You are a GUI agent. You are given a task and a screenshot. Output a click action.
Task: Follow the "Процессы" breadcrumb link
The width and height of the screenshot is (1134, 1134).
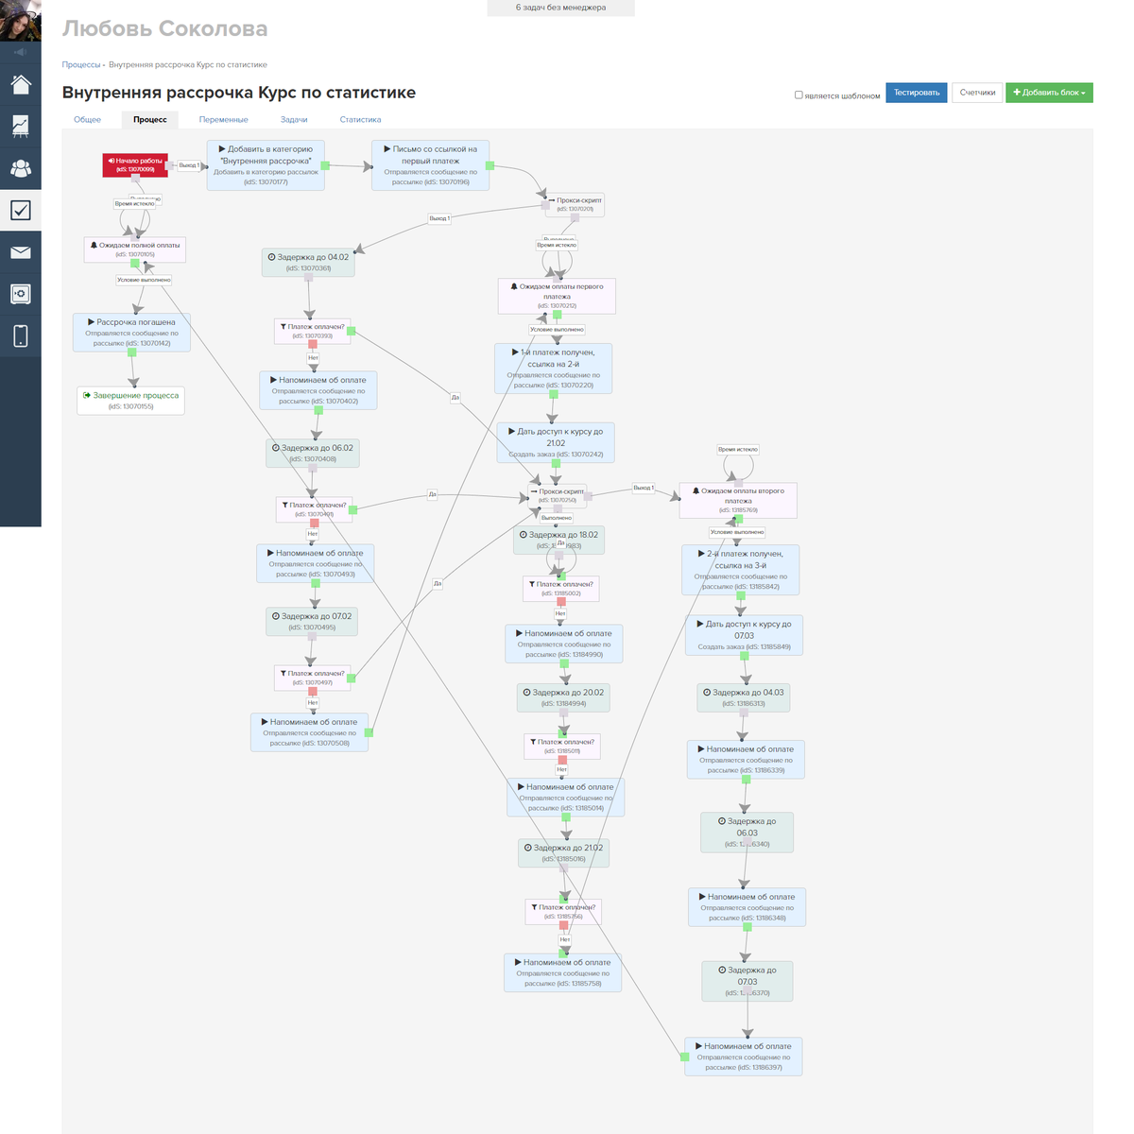click(x=80, y=65)
